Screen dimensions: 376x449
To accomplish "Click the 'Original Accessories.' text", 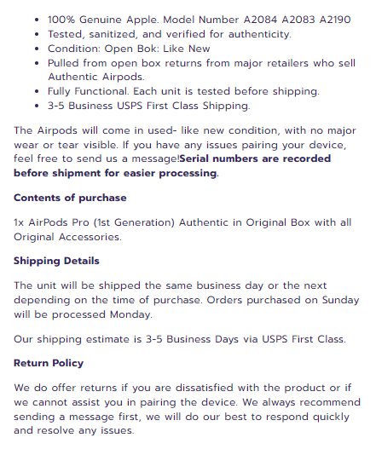I will pyautogui.click(x=67, y=237).
